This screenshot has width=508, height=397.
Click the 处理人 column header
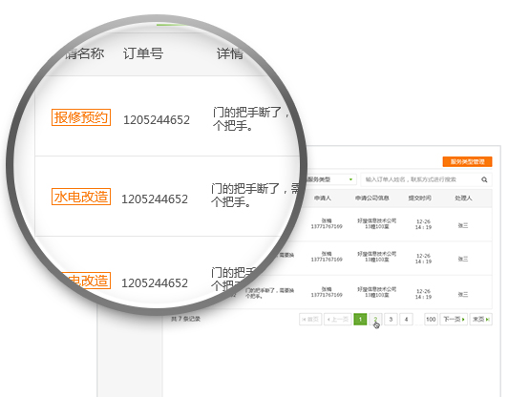463,198
